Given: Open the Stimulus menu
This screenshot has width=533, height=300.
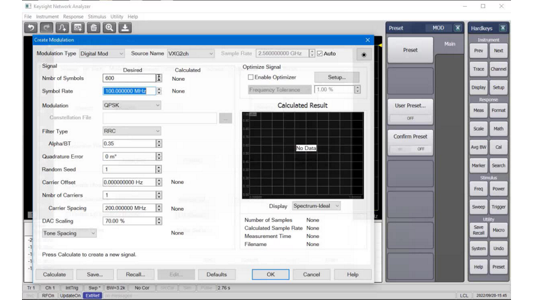Looking at the screenshot, I should [97, 16].
